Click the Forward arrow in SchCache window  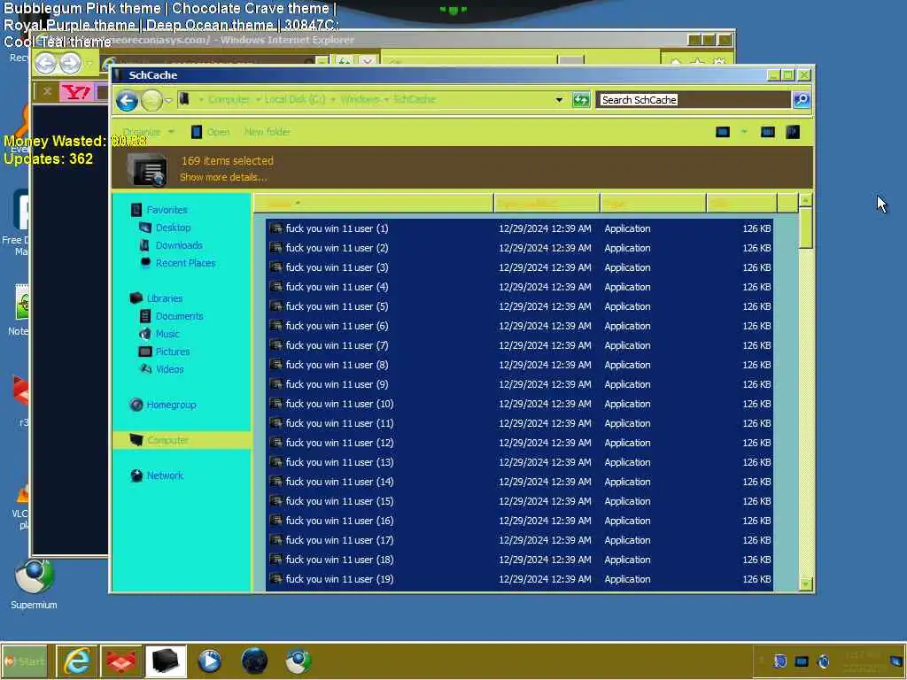coord(151,101)
